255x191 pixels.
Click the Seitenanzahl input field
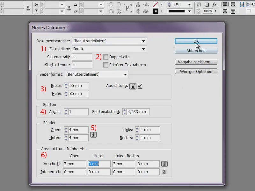[x=82, y=57]
